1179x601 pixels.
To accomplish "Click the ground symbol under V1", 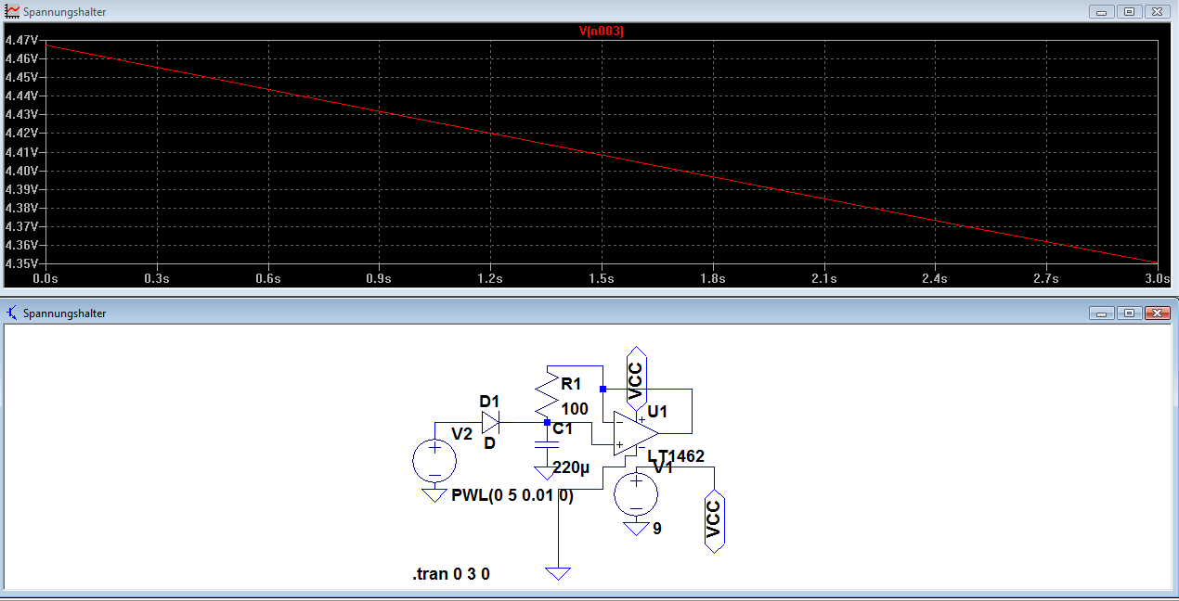I will click(x=636, y=528).
